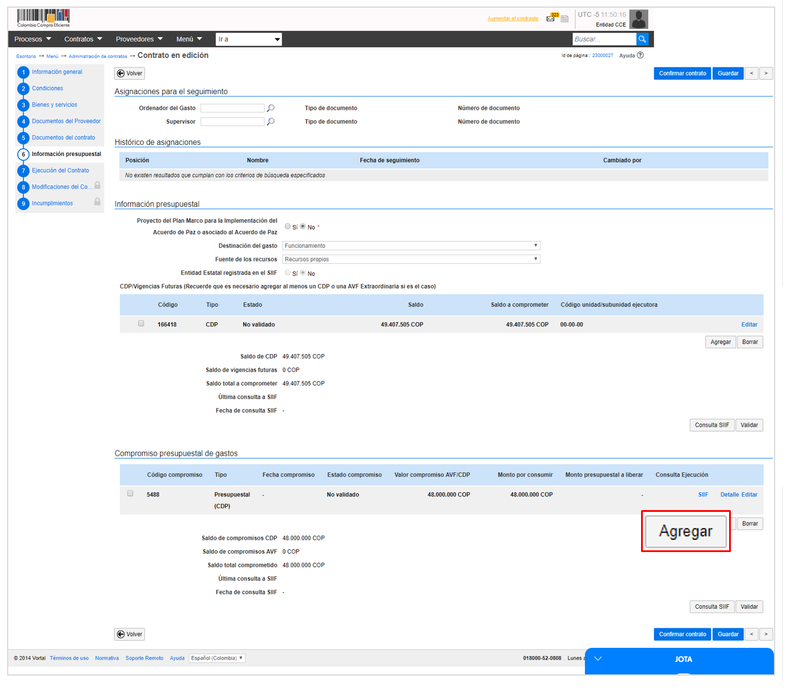Open the Ordenador del Gasto lookup magnifier
787x688 pixels.
click(271, 108)
